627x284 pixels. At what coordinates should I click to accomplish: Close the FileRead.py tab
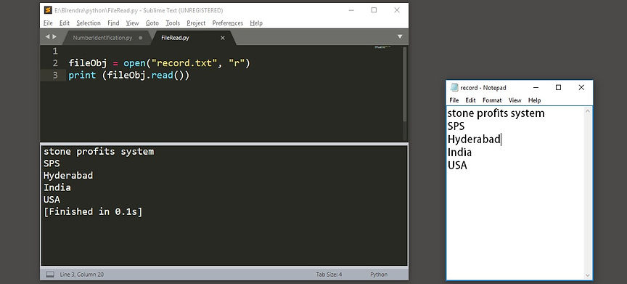(223, 38)
